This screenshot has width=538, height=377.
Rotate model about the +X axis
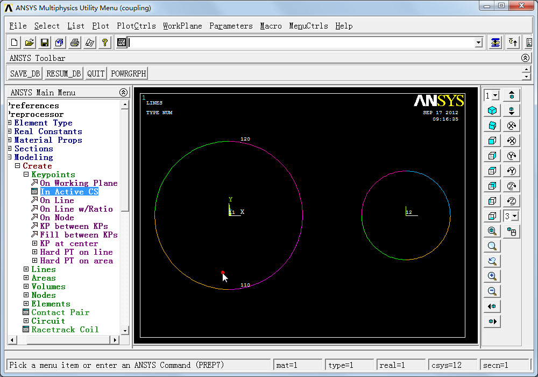512,125
